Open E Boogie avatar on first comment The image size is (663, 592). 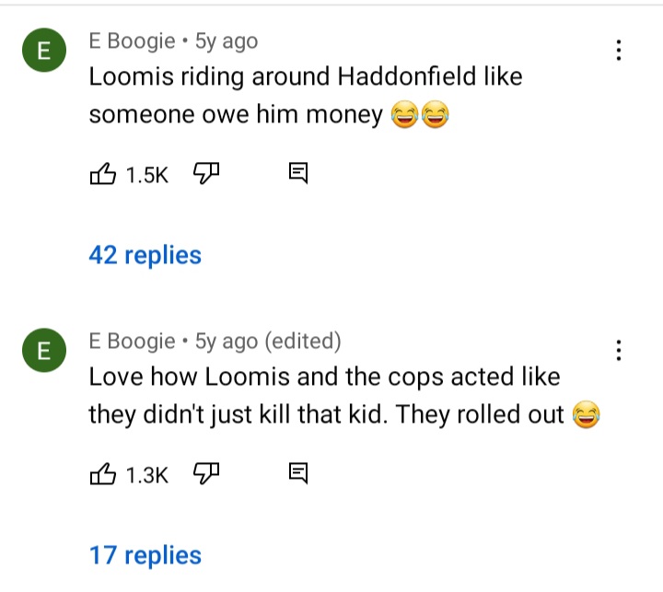(x=44, y=50)
